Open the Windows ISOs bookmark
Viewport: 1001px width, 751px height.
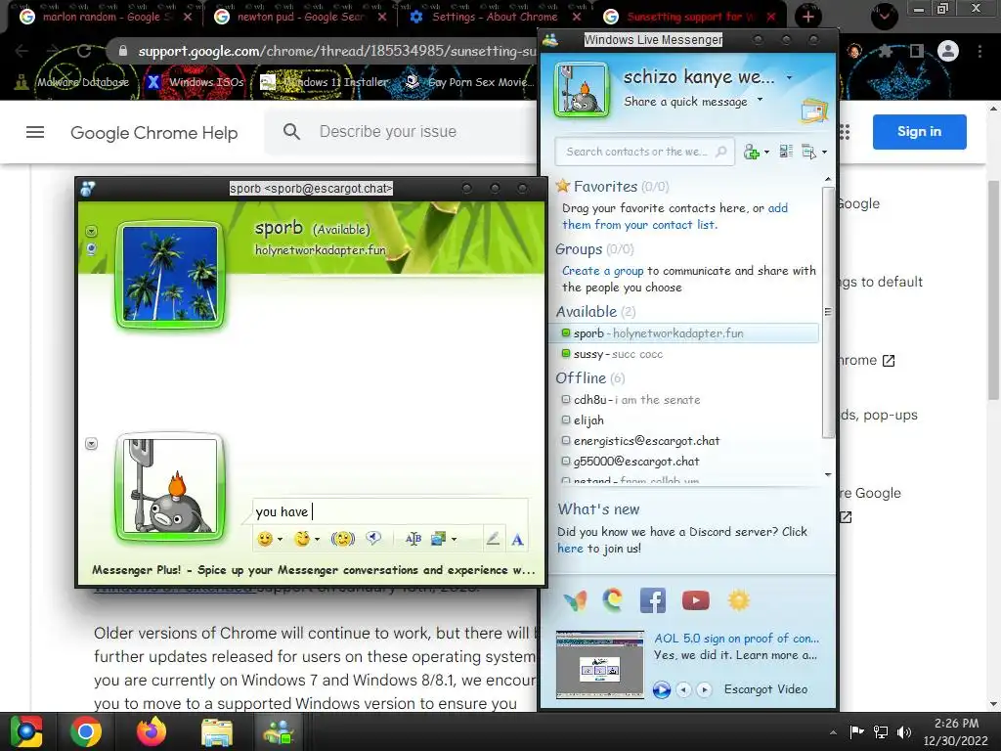click(x=196, y=82)
